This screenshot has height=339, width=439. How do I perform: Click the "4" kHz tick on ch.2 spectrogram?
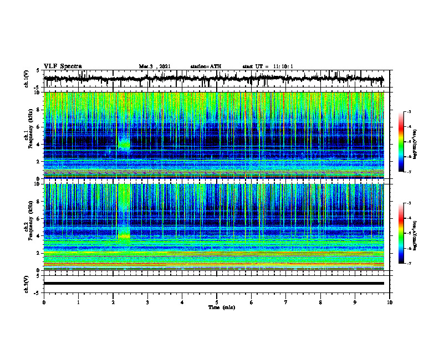tap(39, 236)
